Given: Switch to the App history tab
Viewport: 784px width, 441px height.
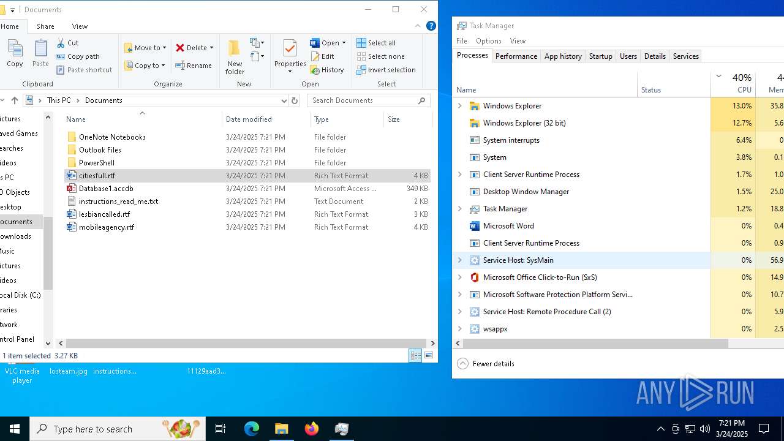Looking at the screenshot, I should (563, 56).
